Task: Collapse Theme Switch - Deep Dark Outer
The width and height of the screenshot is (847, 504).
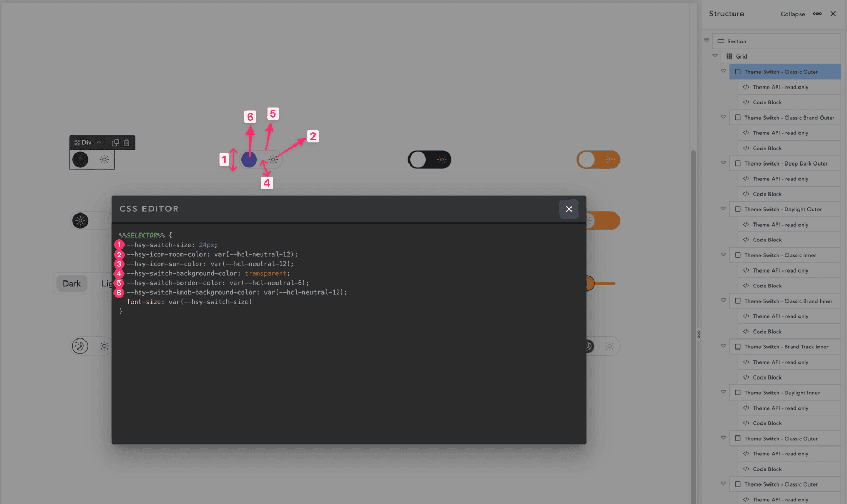Action: pos(722,163)
